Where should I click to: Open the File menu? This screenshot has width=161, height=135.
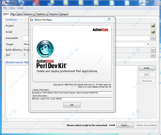pyautogui.click(x=5, y=8)
